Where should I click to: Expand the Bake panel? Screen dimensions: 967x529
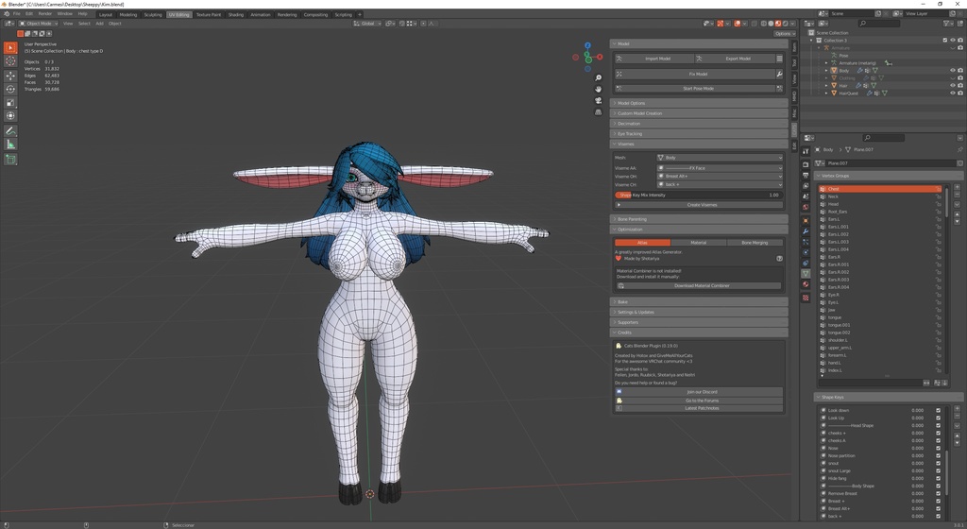coord(699,302)
